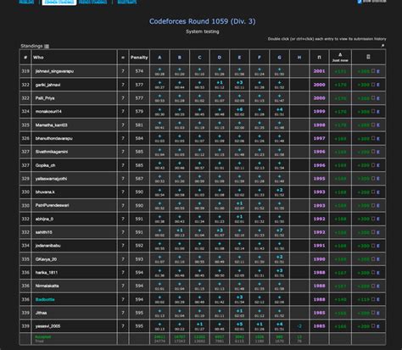The height and width of the screenshot is (350, 402).
Task: Click the Π rating column header
Action: click(x=319, y=58)
